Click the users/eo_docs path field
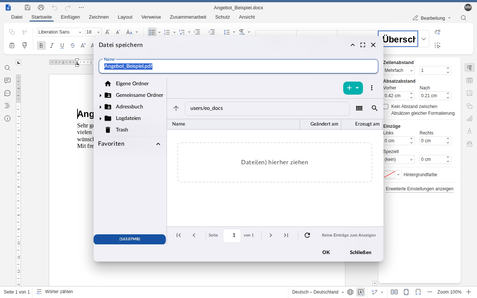The width and height of the screenshot is (477, 298). [x=267, y=108]
